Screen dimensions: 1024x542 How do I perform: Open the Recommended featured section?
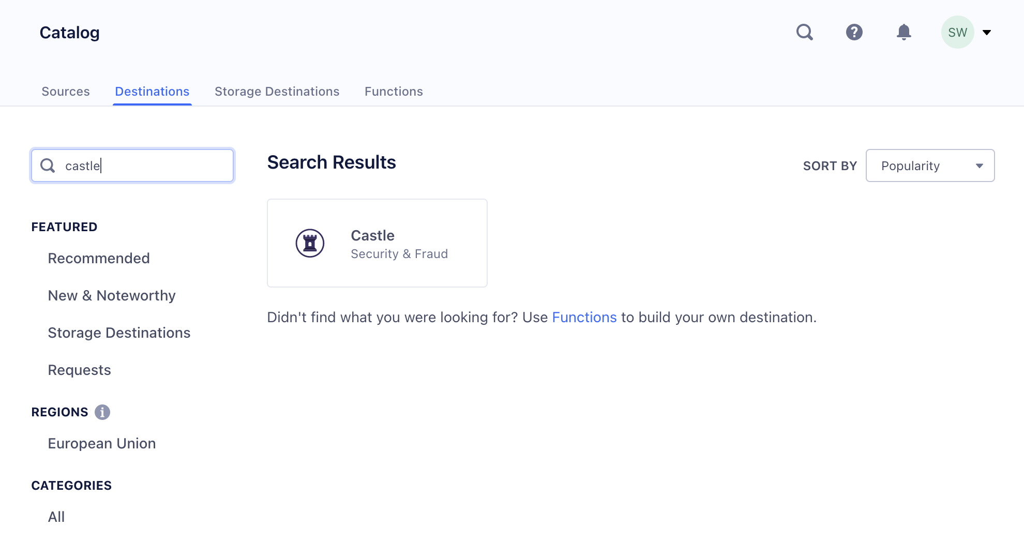[99, 258]
